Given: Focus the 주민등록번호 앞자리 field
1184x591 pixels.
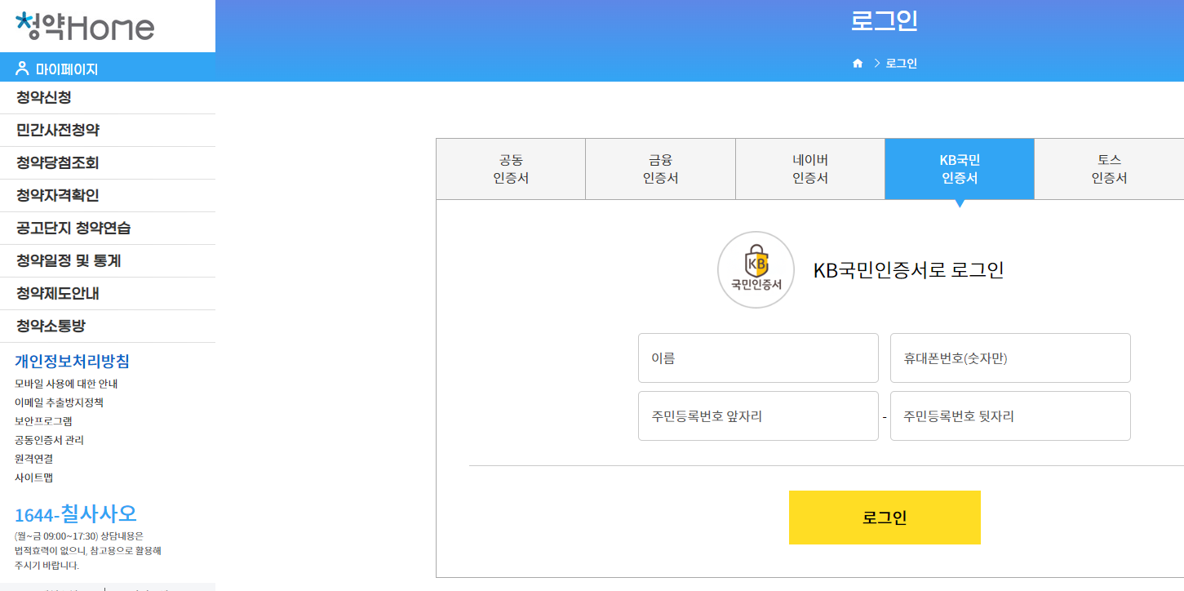Looking at the screenshot, I should (x=758, y=415).
